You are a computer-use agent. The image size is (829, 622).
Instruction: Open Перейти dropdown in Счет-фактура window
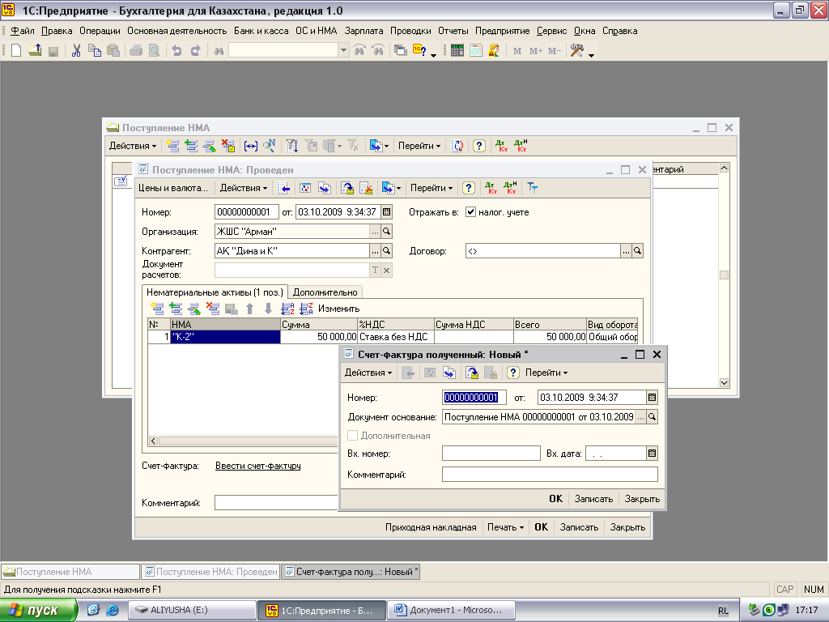click(546, 373)
